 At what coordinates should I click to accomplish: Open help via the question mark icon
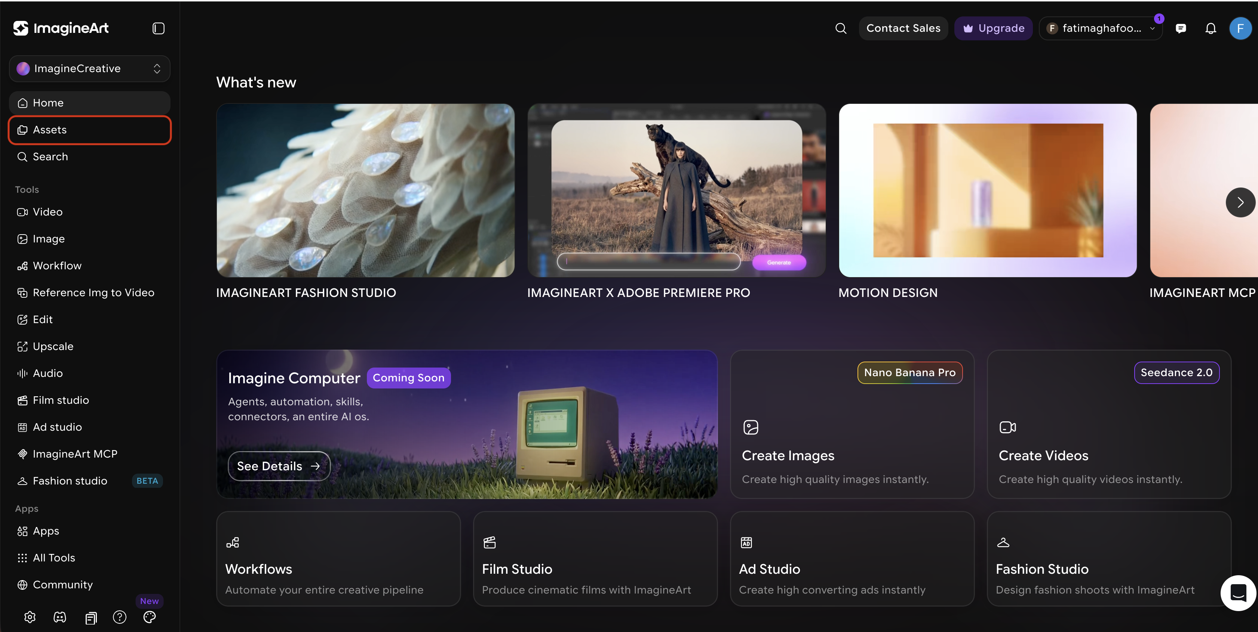click(x=120, y=617)
